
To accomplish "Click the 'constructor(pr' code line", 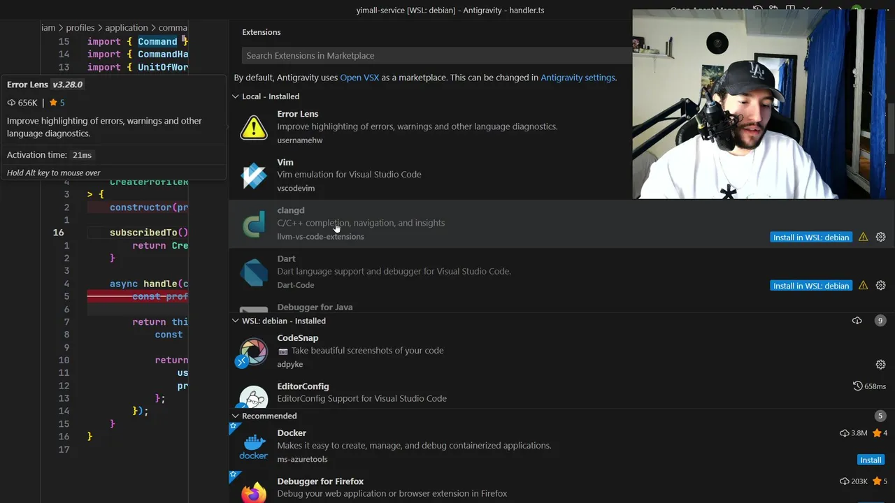I will click(x=149, y=207).
